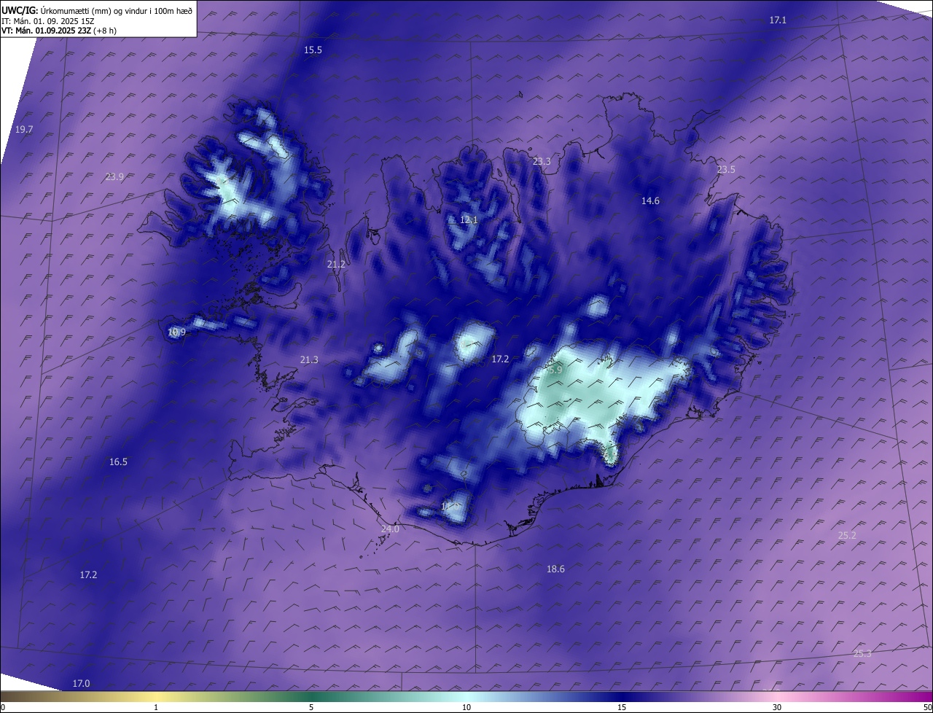The height and width of the screenshot is (713, 933).
Task: Click the 17.1 value label
Action: (778, 20)
